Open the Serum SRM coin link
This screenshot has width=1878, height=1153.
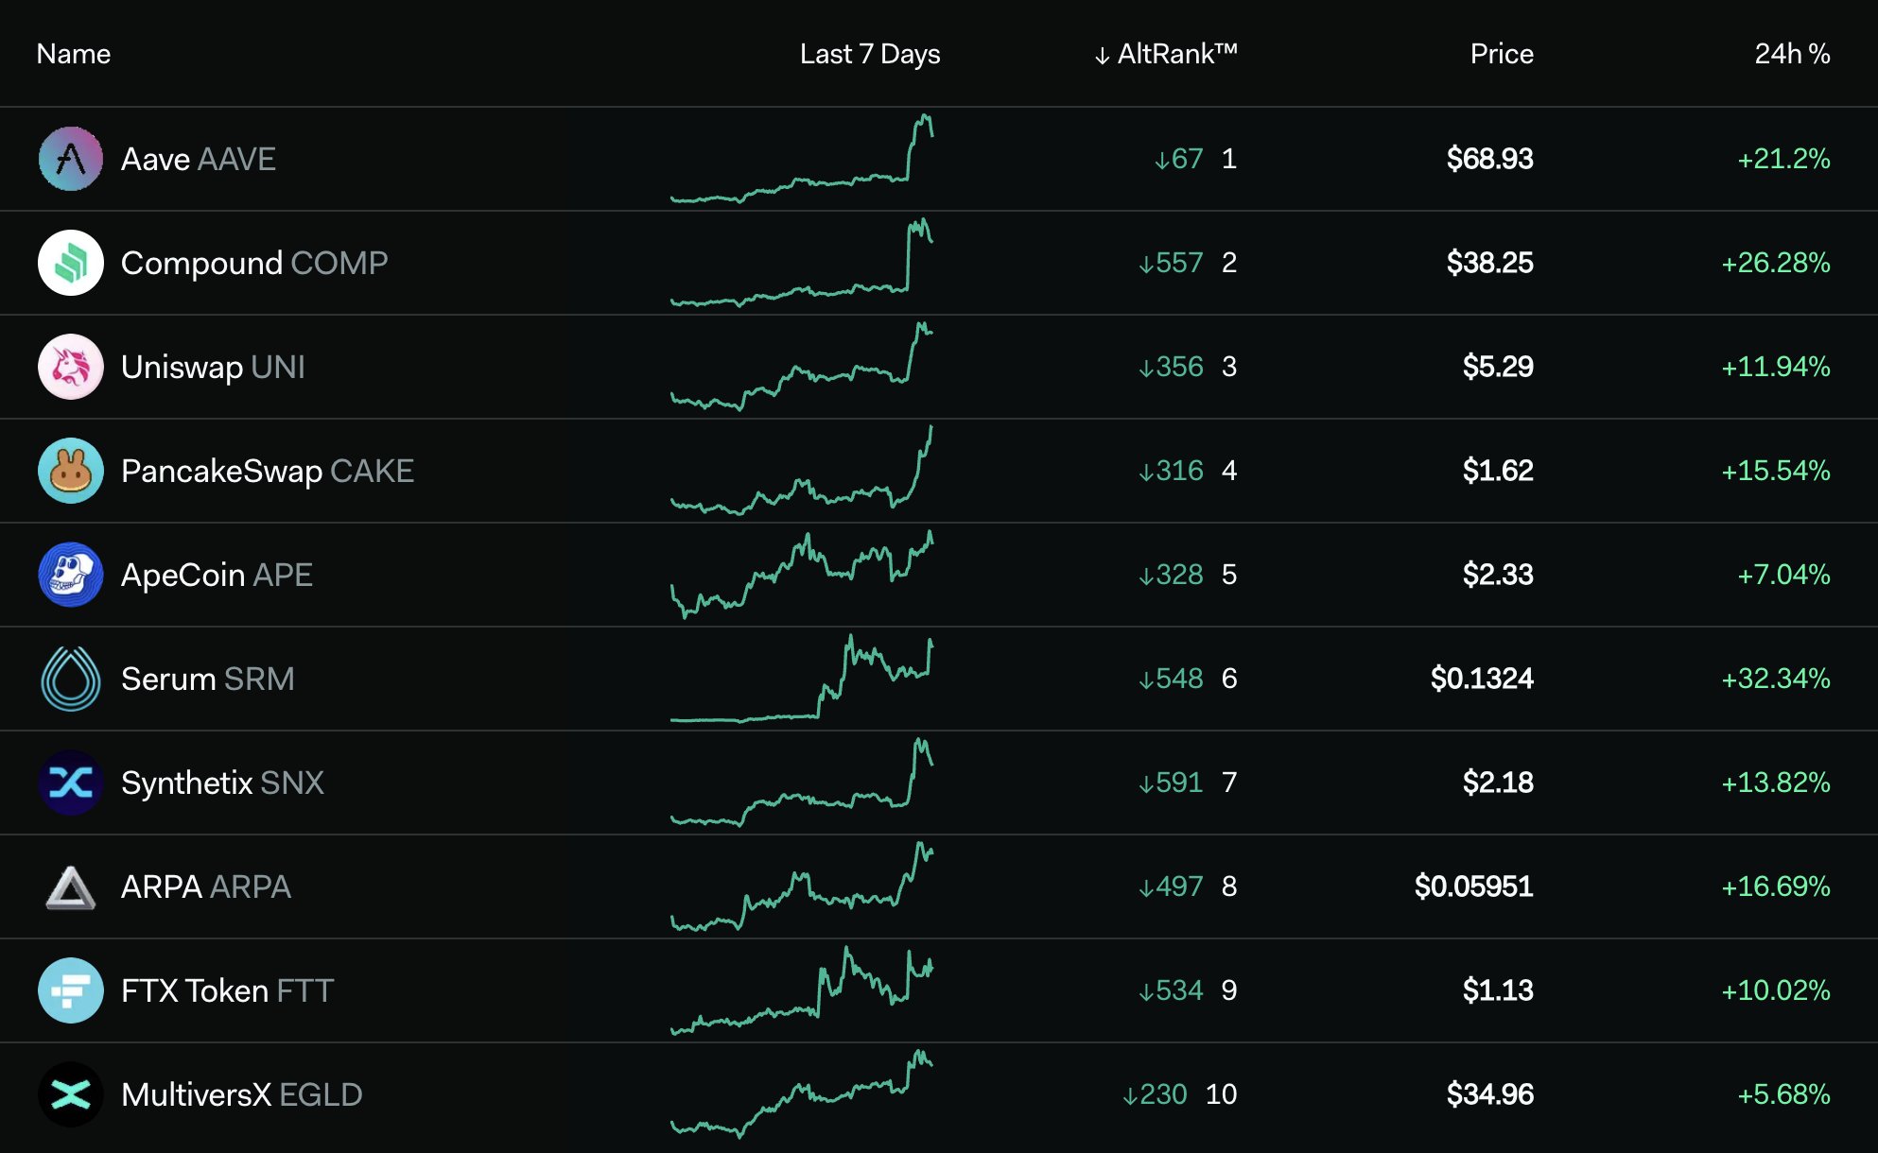point(208,679)
